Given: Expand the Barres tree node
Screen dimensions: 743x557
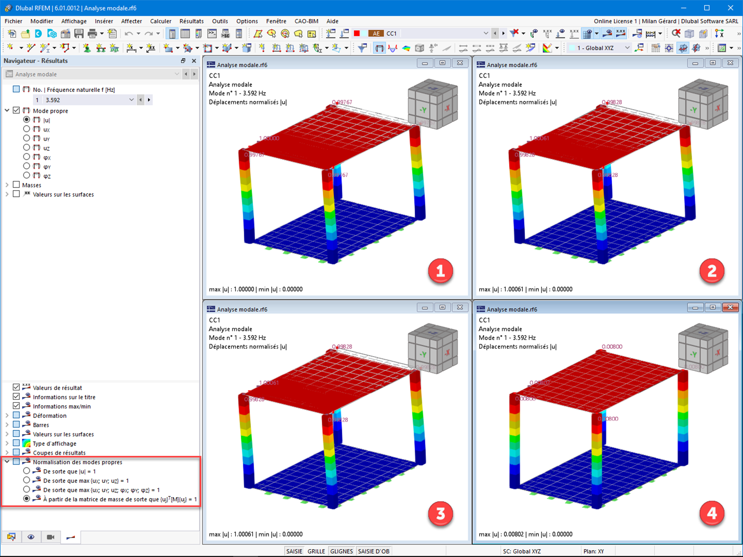Looking at the screenshot, I should (7, 424).
